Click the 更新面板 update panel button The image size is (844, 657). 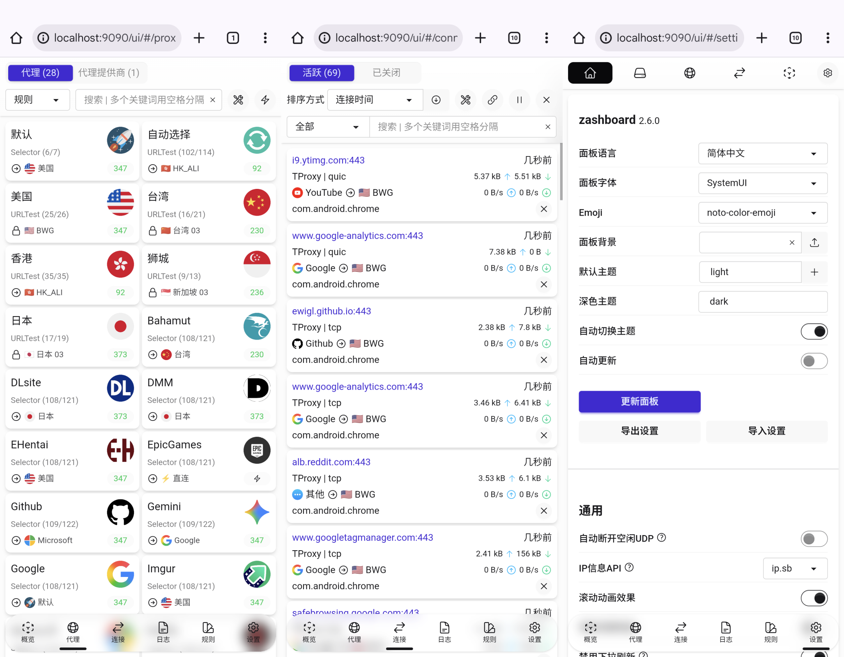tap(639, 402)
